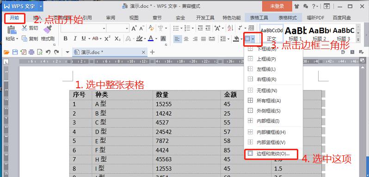This screenshot has height=177, width=369.
Task: Expand the bullets list arrow
Action: pyautogui.click(x=181, y=29)
